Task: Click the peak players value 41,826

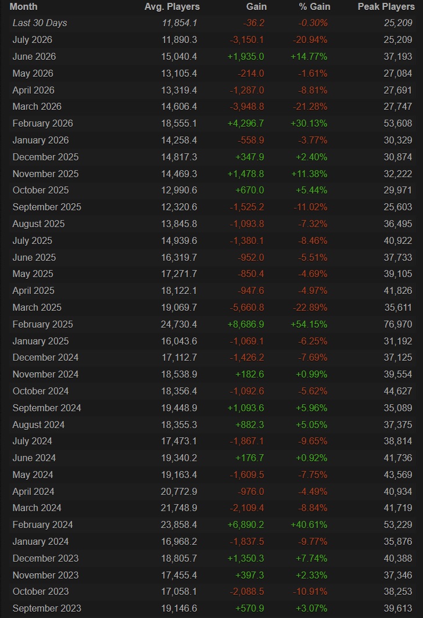Action: click(x=398, y=291)
